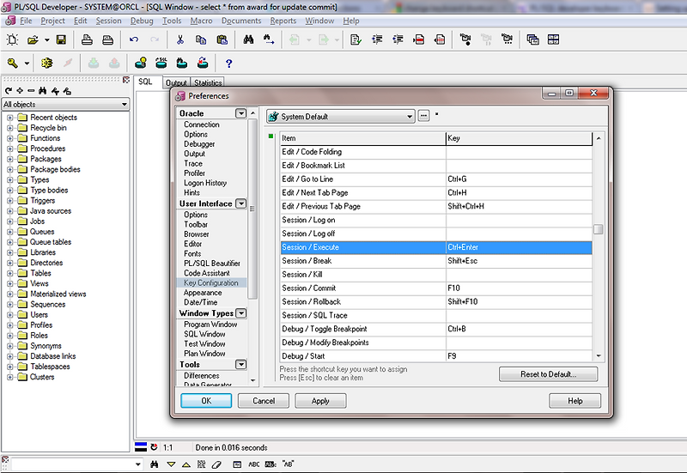Click the blue question mark Help icon
Image resolution: width=687 pixels, height=473 pixels.
tap(228, 63)
